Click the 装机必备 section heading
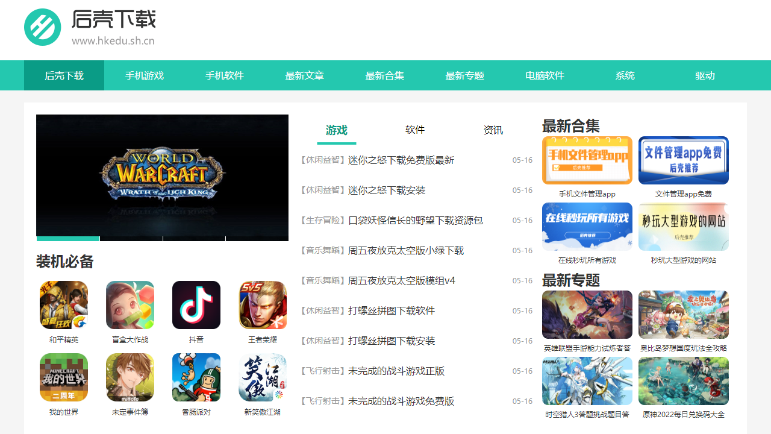 coord(65,262)
